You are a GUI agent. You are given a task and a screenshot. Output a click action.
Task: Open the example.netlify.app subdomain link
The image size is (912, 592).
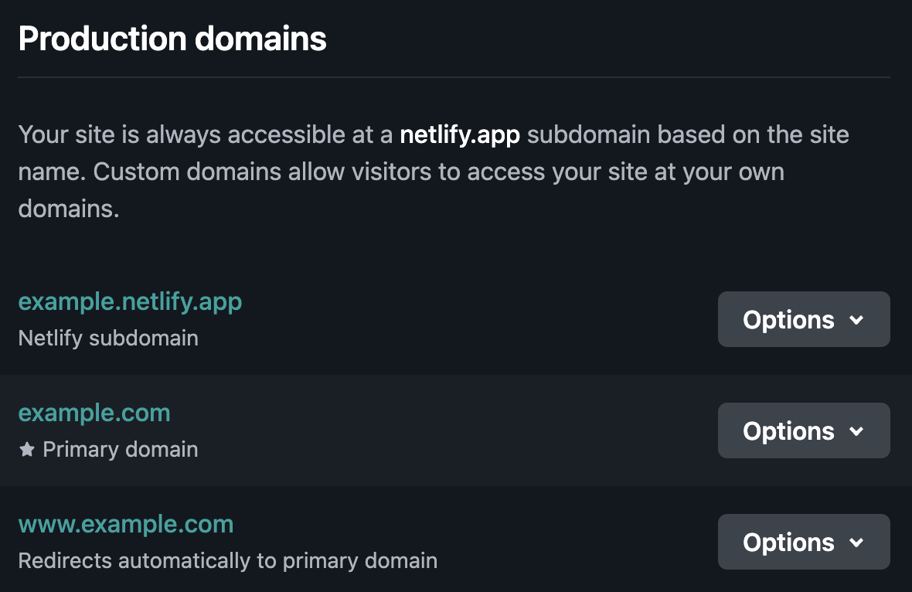130,301
